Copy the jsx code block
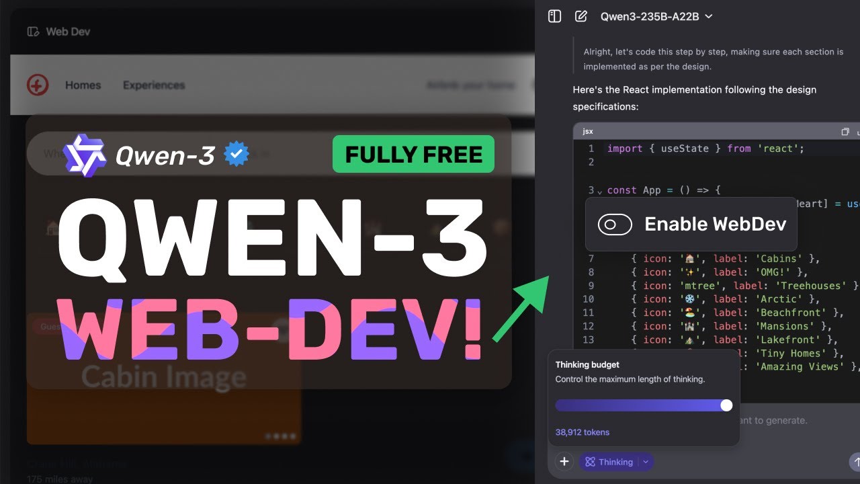Screen dimensions: 860x484 point(845,132)
